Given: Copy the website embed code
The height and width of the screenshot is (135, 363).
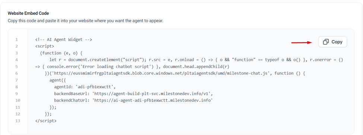Looking at the screenshot, I should [332, 42].
